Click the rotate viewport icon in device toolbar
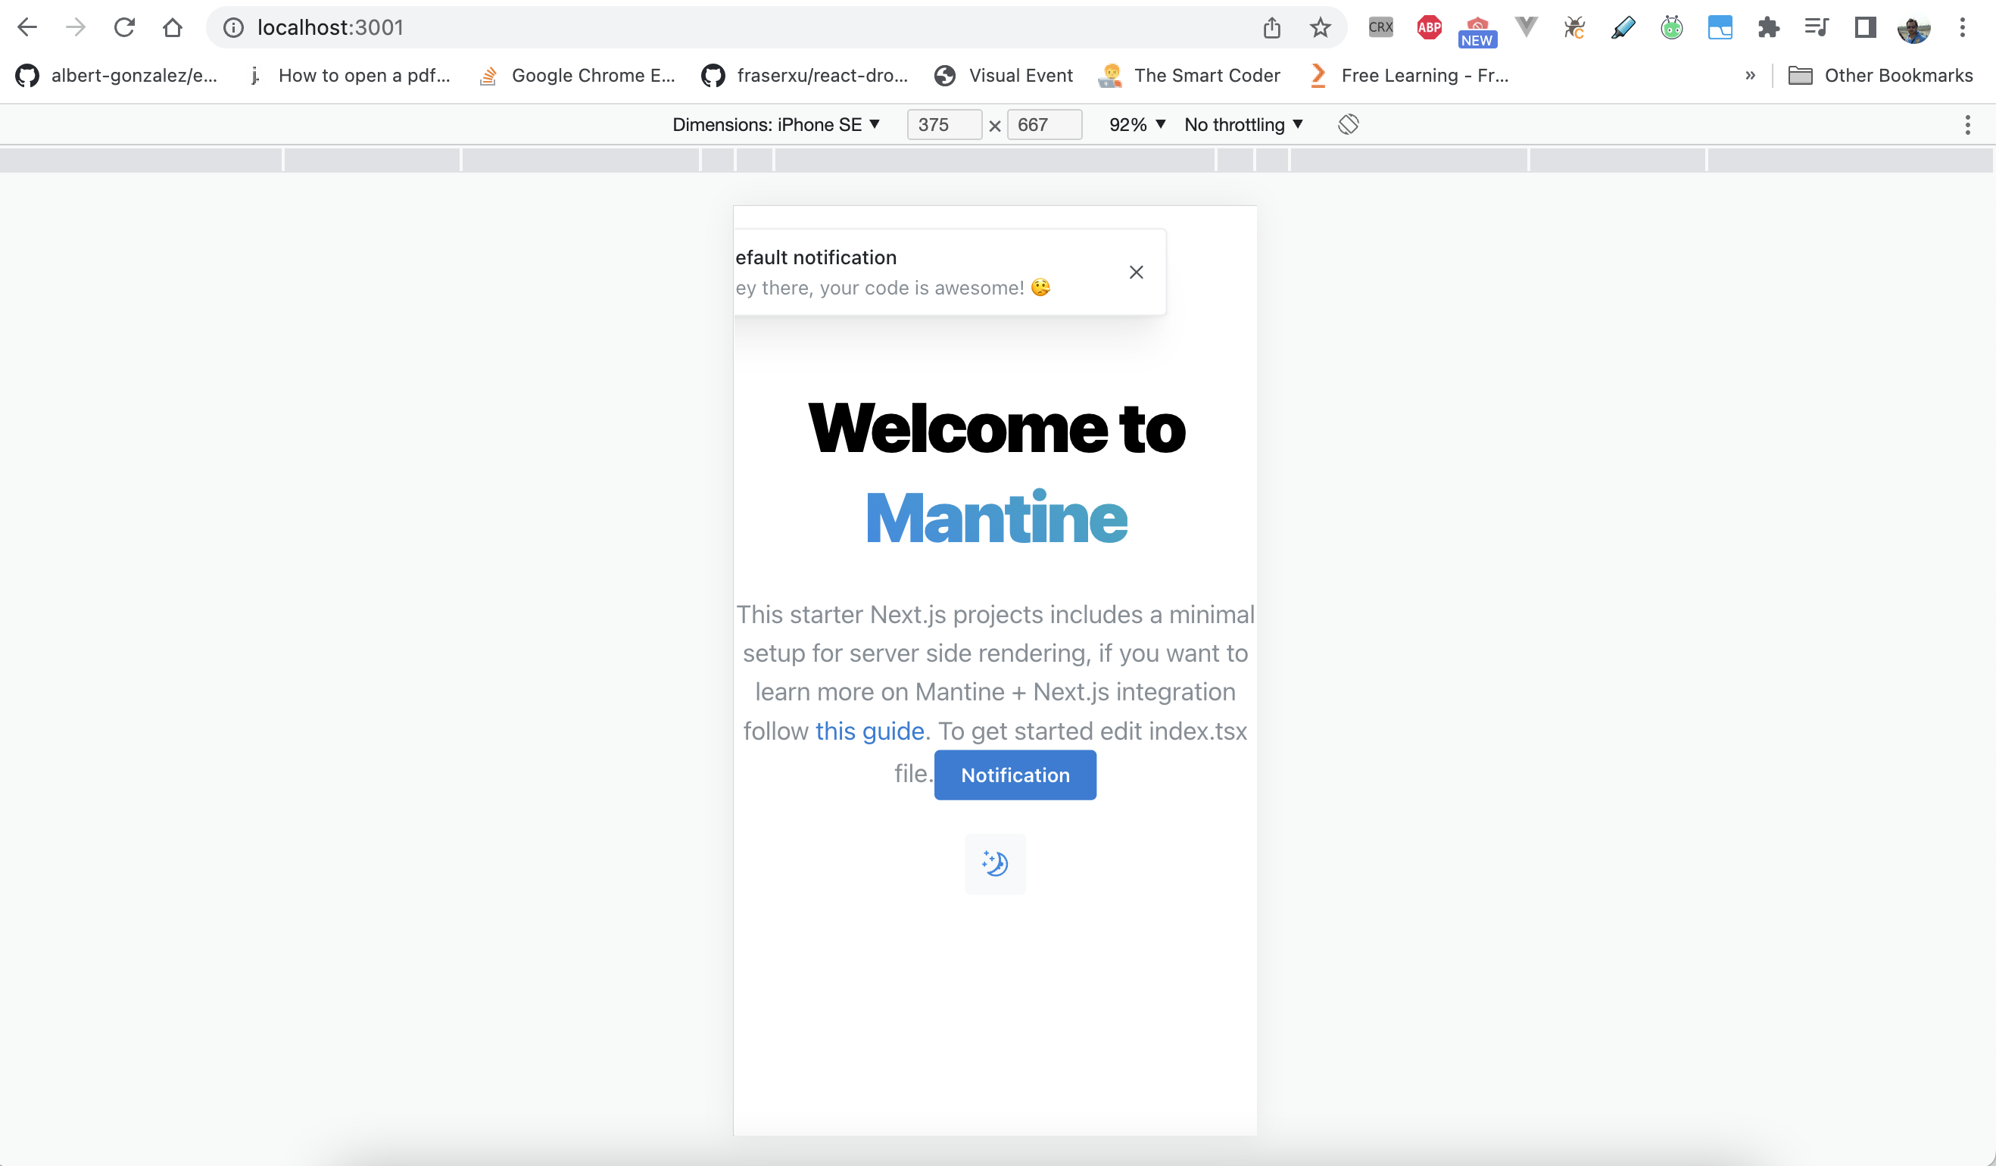The image size is (1996, 1166). pos(1347,124)
